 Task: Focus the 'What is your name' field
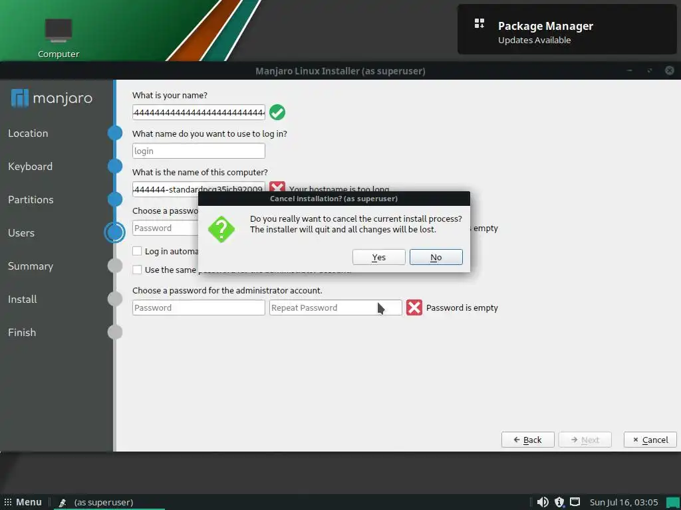click(x=198, y=112)
